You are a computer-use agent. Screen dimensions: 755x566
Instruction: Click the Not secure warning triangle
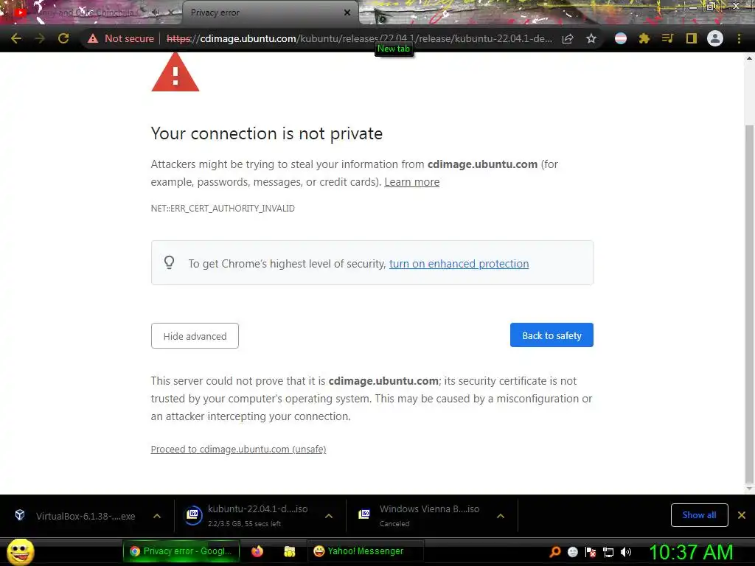point(93,38)
